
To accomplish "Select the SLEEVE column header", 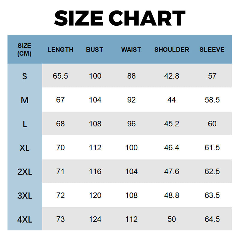I will click(x=212, y=50).
